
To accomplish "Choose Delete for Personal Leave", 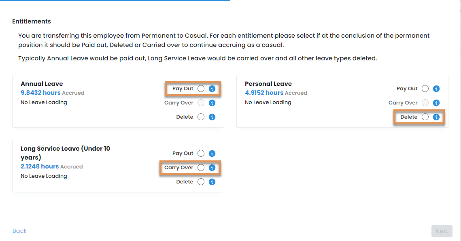I will pos(425,117).
